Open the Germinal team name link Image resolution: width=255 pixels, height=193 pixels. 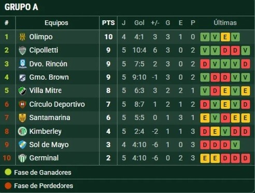click(44, 158)
